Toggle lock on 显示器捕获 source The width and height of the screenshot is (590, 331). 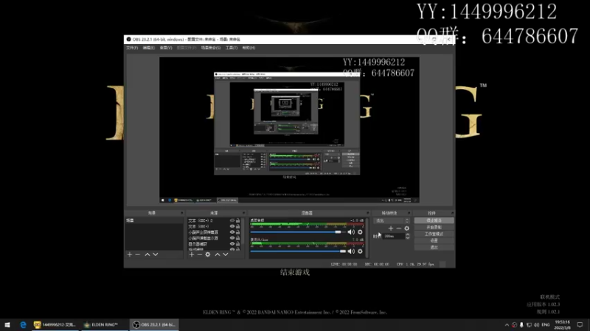point(237,244)
